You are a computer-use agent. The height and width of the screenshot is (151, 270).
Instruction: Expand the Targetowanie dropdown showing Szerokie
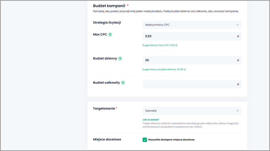[192, 111]
